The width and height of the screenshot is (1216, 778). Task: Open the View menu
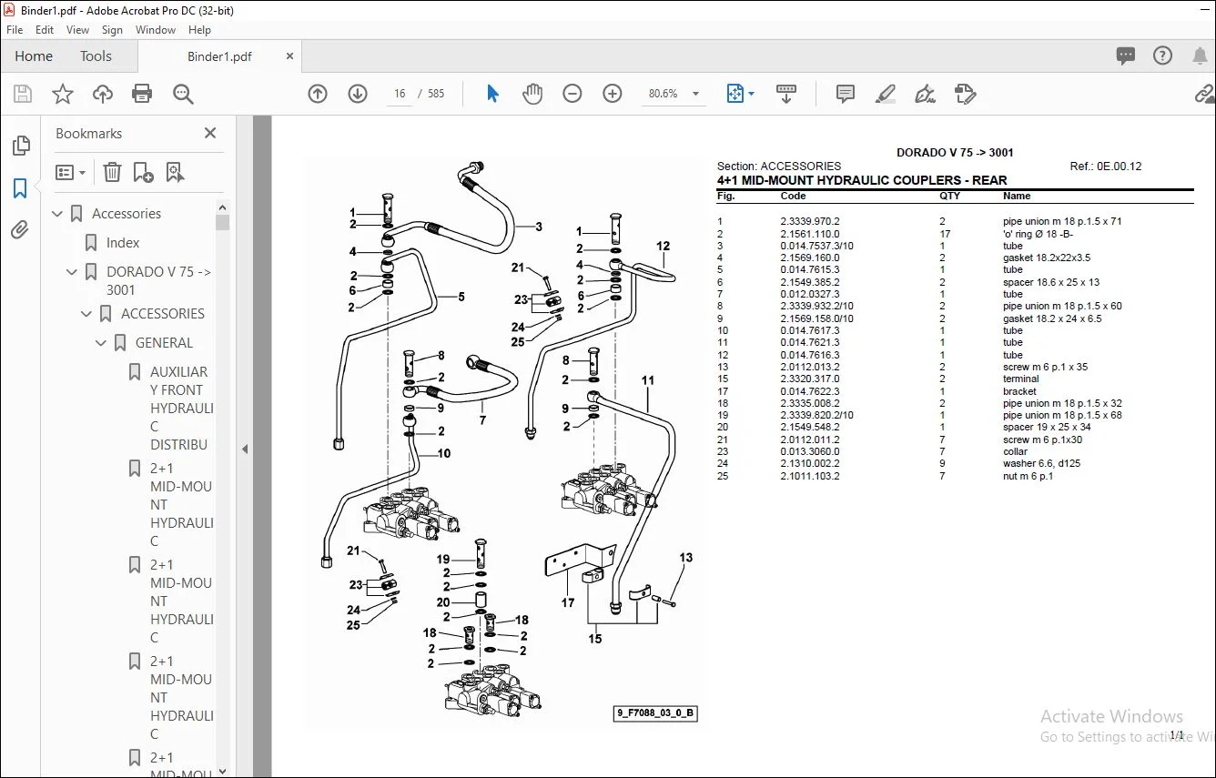pyautogui.click(x=77, y=30)
